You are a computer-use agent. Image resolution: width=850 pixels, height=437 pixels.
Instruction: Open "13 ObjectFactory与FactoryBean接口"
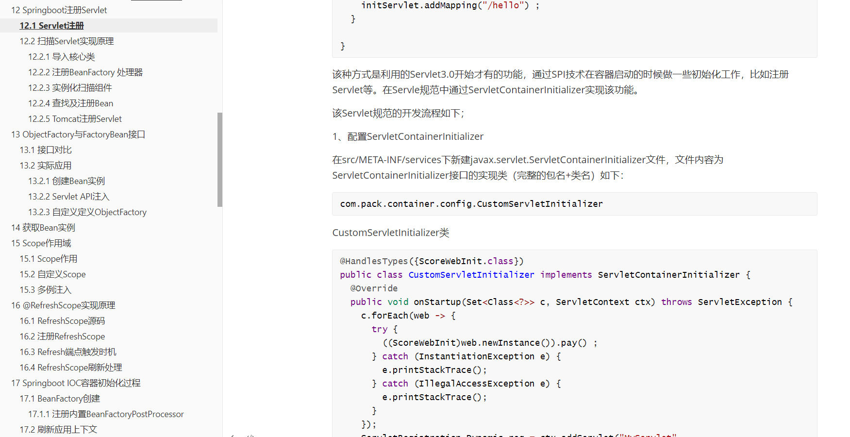78,134
